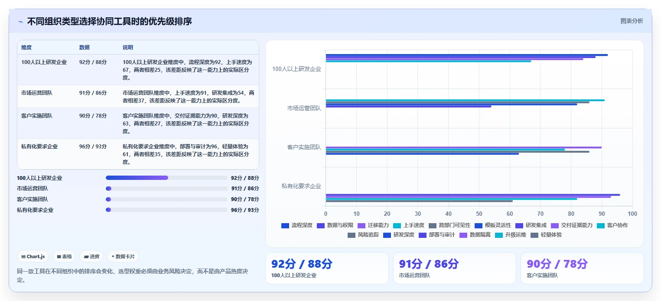Hide the 研发深度 legend series
The width and height of the screenshot is (661, 301).
(399, 235)
